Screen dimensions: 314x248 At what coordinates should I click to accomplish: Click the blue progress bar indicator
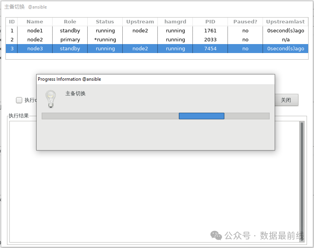point(201,116)
